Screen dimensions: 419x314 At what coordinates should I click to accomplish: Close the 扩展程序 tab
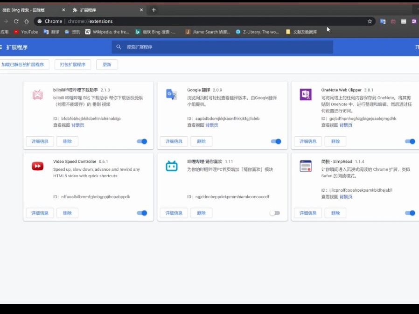pos(141,10)
